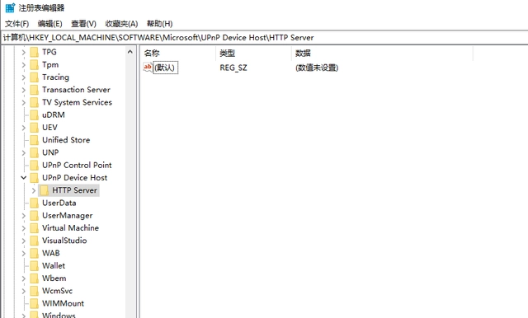Expand the Tracing key

coord(24,77)
